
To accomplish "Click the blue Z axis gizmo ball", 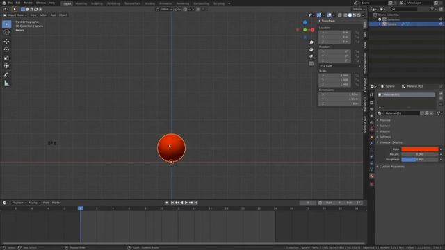I will [x=305, y=22].
